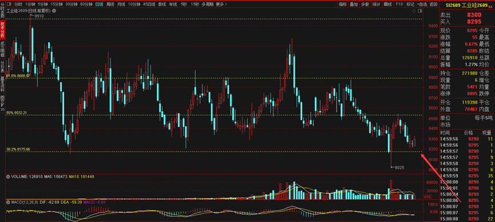Image resolution: width=495 pixels, height=222 pixels.
Task: Click the 总量 126910 value
Action: [x=469, y=58]
